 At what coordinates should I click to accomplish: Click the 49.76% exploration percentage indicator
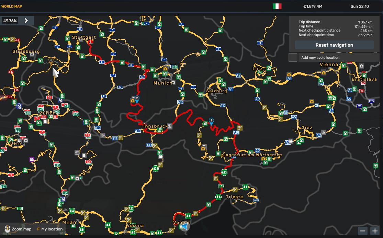pyautogui.click(x=10, y=21)
